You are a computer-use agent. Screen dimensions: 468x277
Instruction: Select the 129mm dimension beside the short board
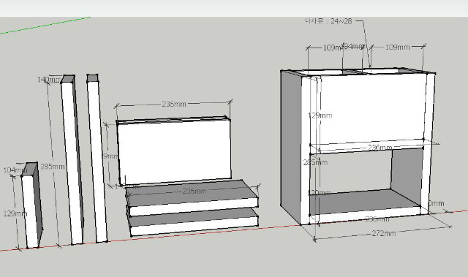15,213
